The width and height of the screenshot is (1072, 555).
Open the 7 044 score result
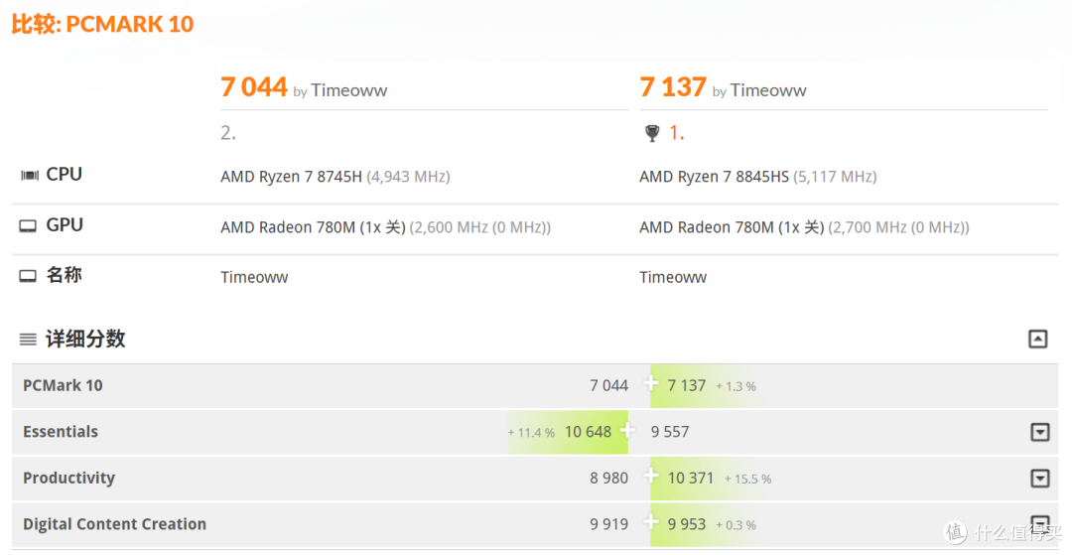[x=254, y=86]
